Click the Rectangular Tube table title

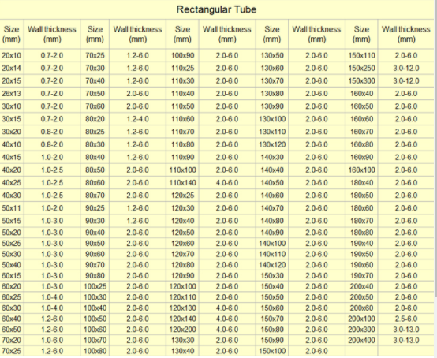point(217,9)
